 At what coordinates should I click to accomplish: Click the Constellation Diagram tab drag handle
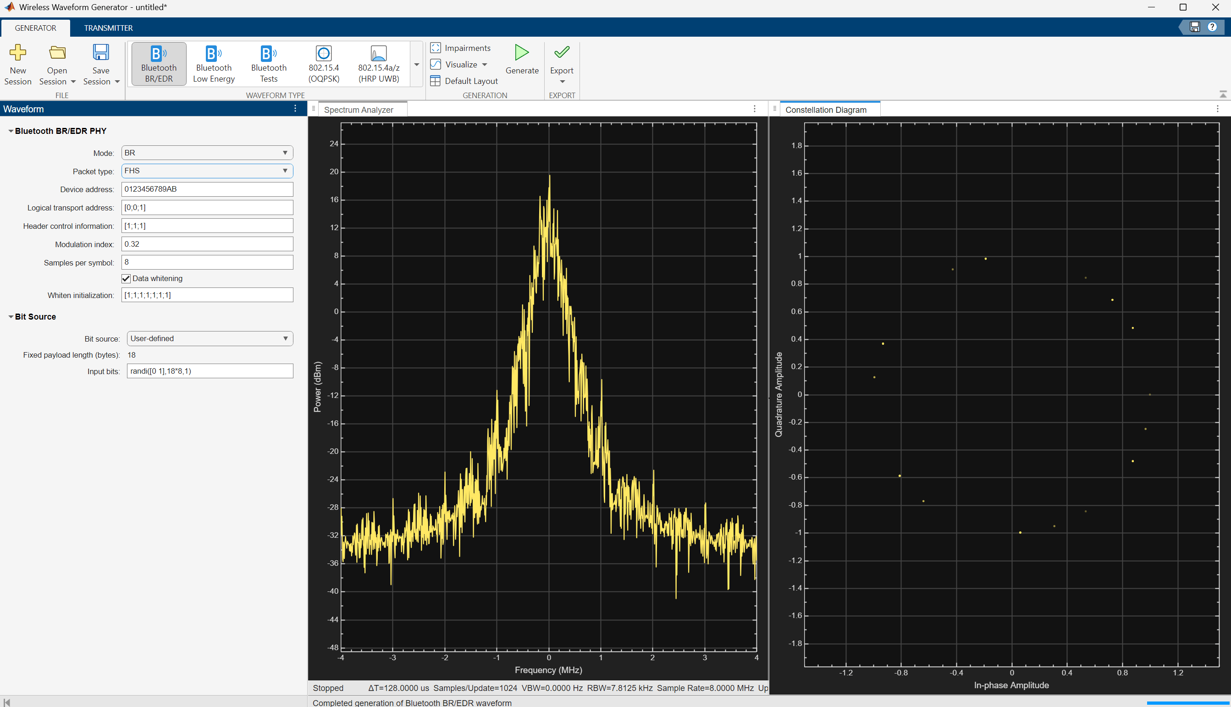775,109
